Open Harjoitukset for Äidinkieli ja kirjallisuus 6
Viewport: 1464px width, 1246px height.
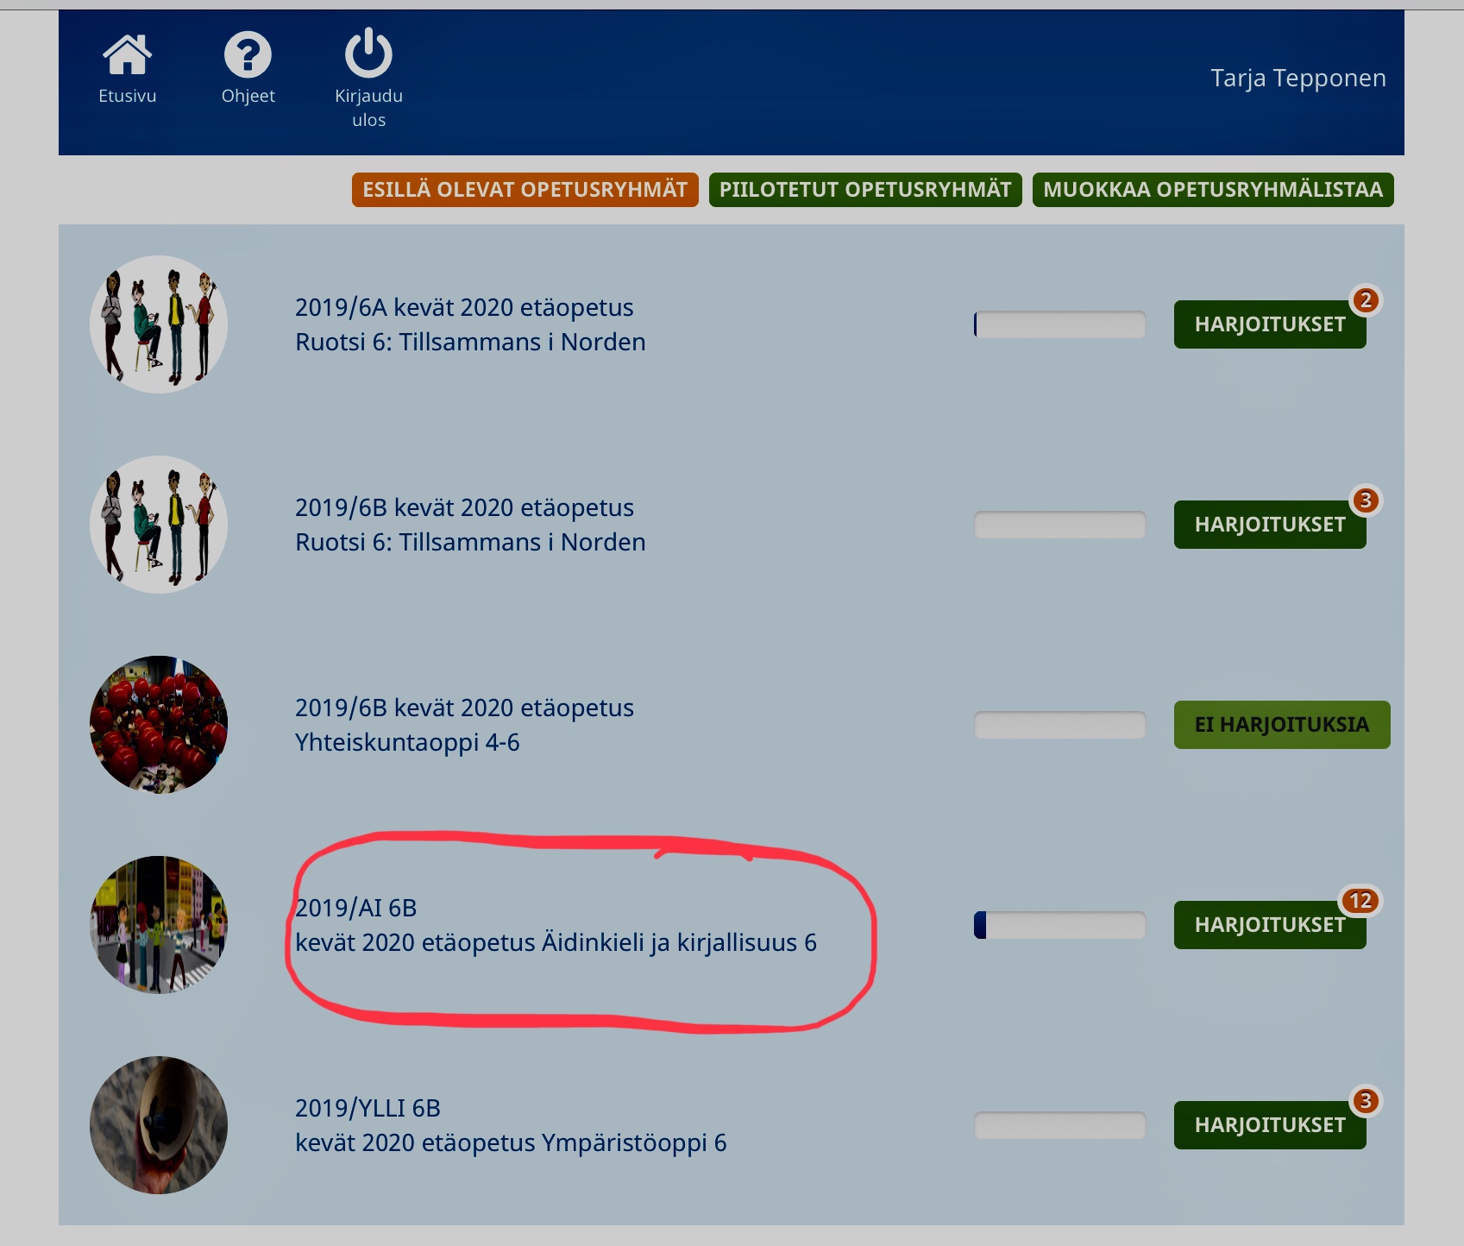click(x=1269, y=925)
